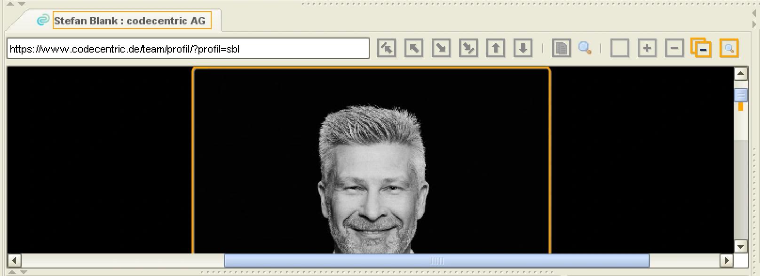
Task: Click the orange collapse-all stacked minus icon
Action: click(701, 48)
